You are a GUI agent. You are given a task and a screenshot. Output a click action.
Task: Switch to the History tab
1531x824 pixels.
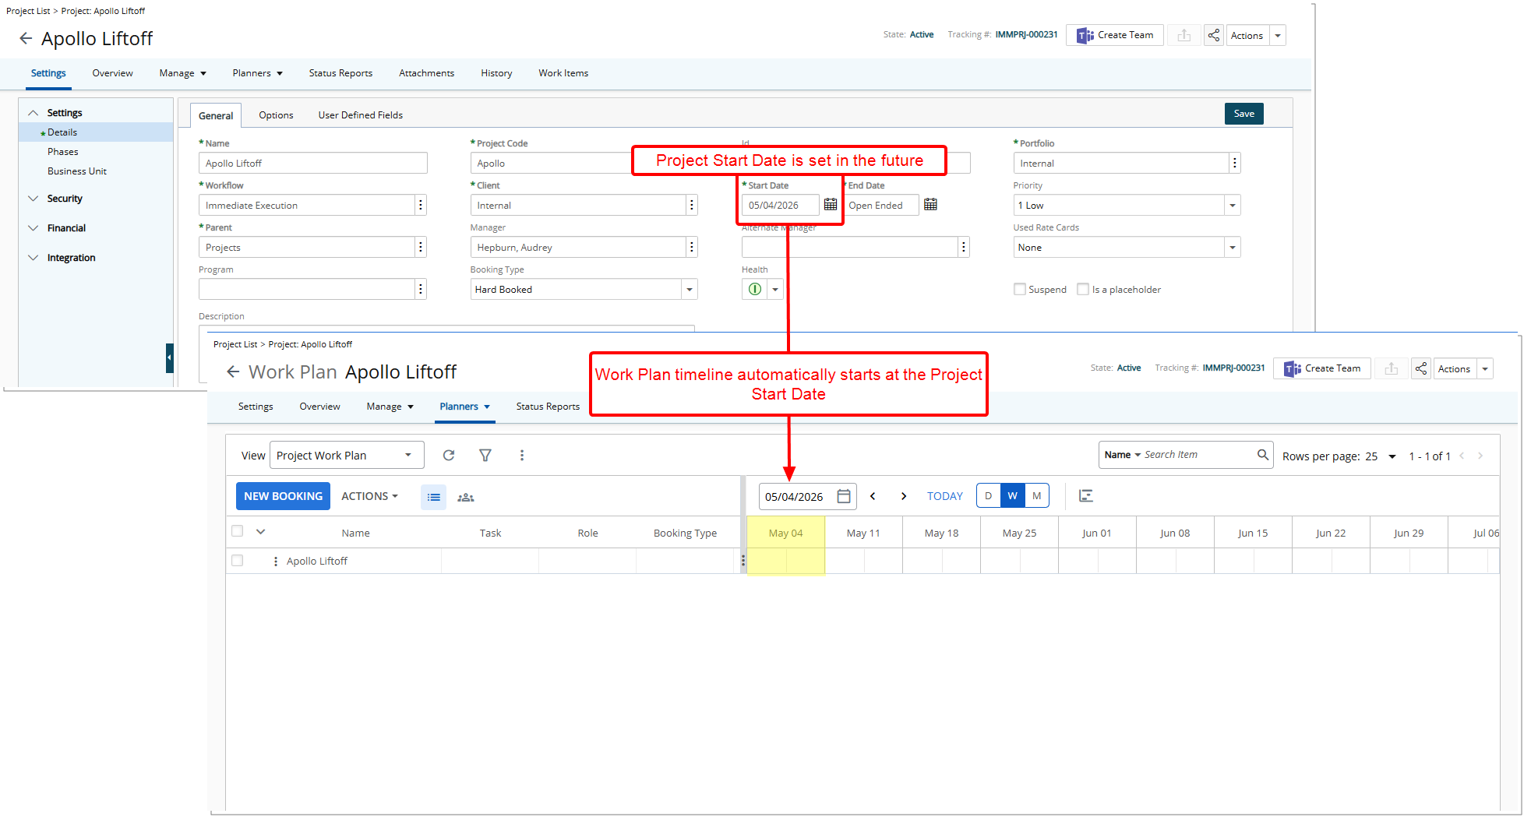tap(496, 72)
